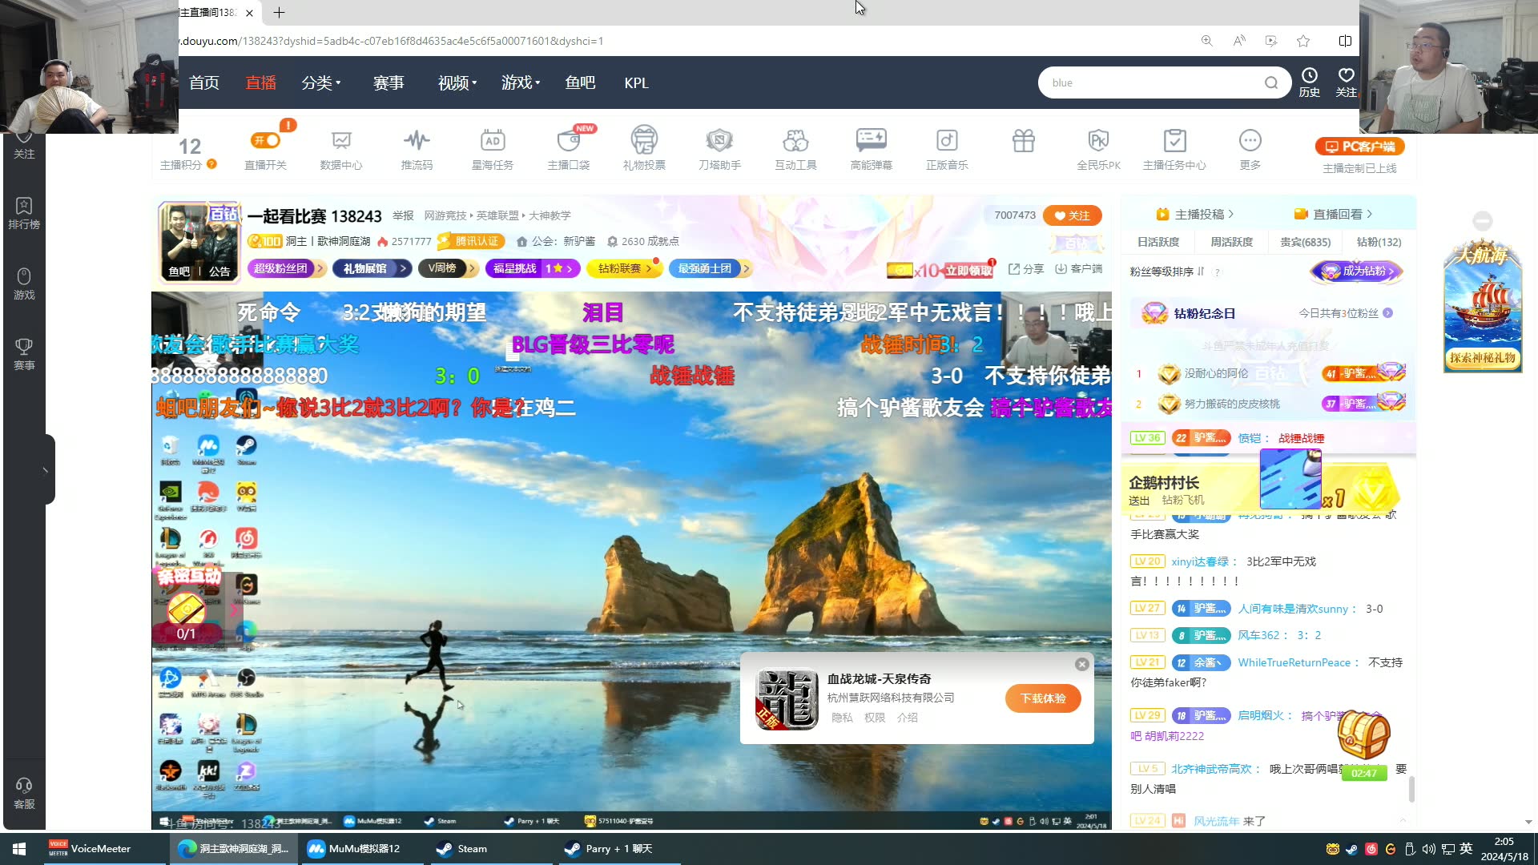Screen dimensions: 1538x865
Task: Open V周榜 badge
Action: tap(447, 268)
